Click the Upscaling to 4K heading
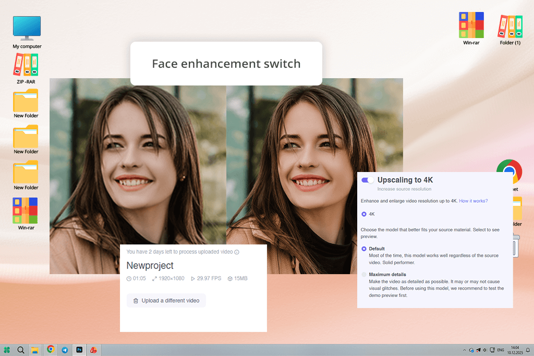The image size is (534, 356). point(405,180)
